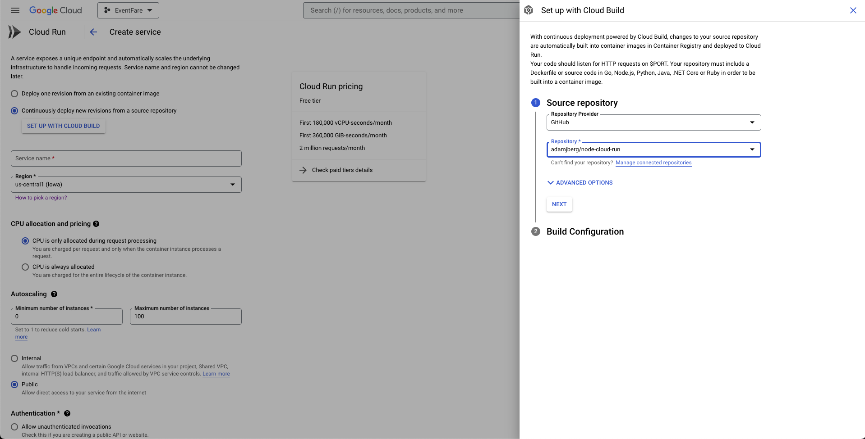Select Allow unauthenticated invocations

[14, 427]
